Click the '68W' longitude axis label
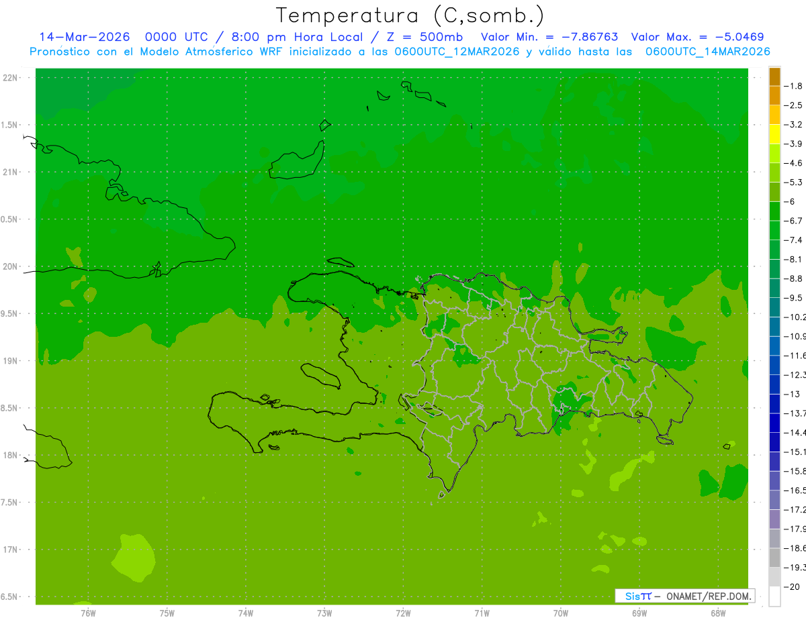This screenshot has width=806, height=622. pos(718,613)
